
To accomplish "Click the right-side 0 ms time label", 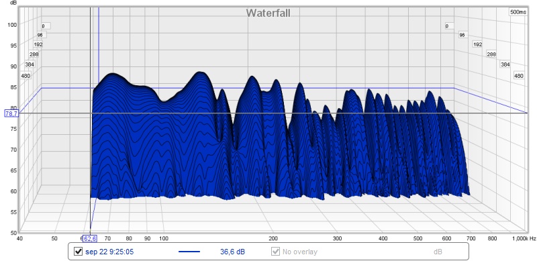I will 449,25.
